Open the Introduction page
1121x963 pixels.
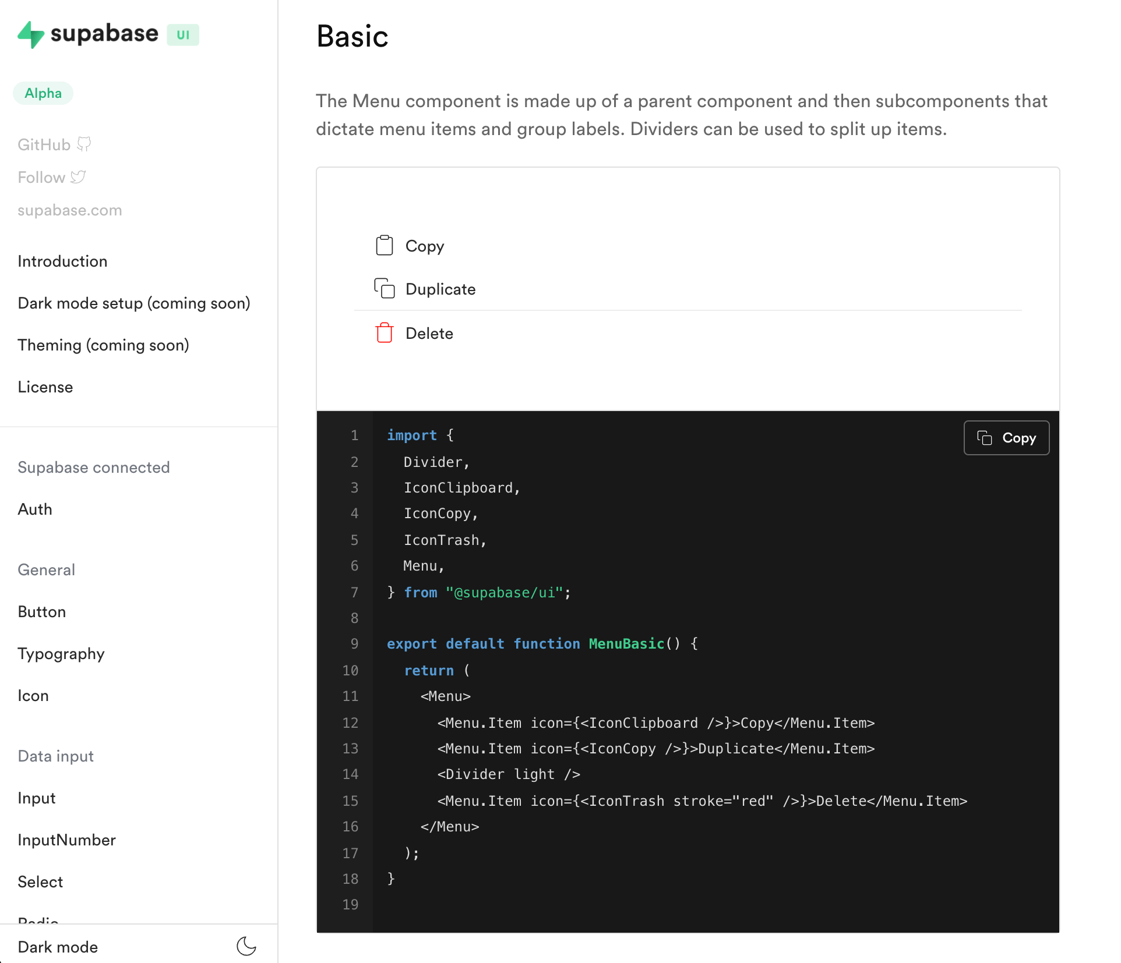62,261
